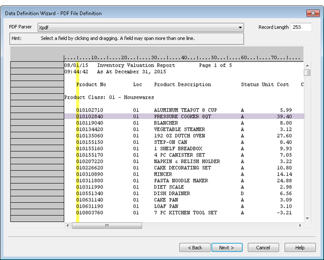The width and height of the screenshot is (324, 260).
Task: Click the DISH DRAINER status D
Action: tap(243, 193)
